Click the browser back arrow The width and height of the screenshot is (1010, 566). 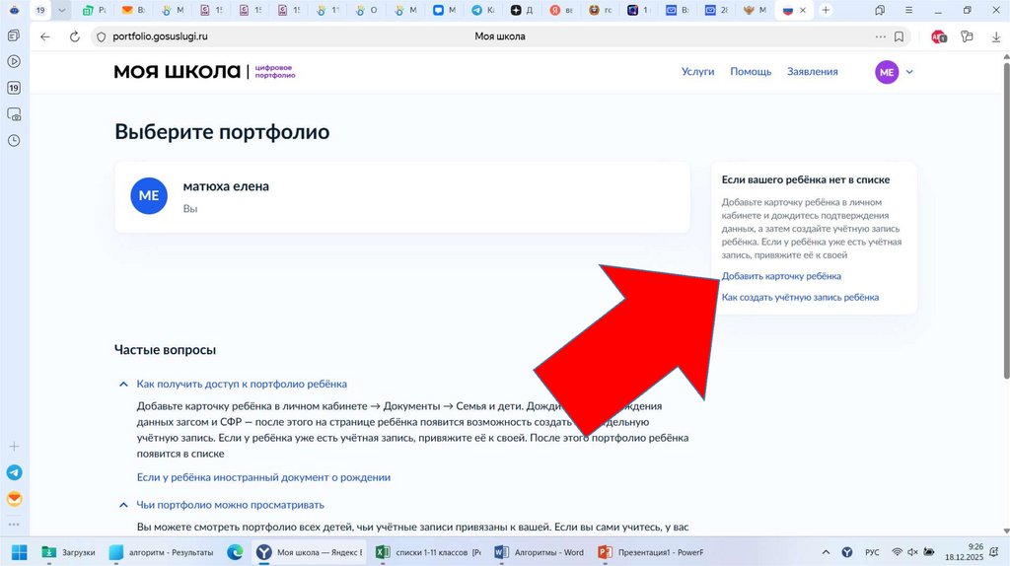(x=45, y=36)
